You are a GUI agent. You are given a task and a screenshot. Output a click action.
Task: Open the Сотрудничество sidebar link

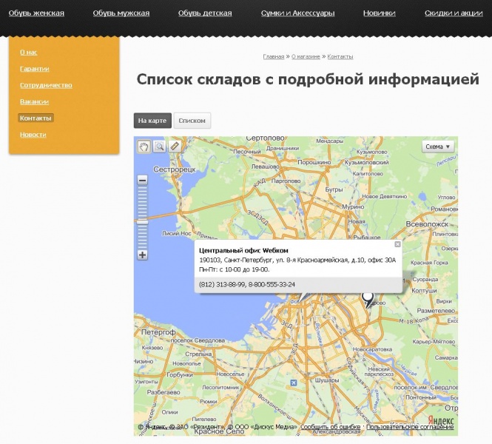tap(46, 85)
